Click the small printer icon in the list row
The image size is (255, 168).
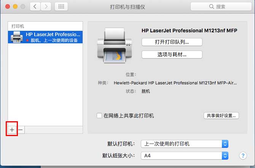coord(17,37)
